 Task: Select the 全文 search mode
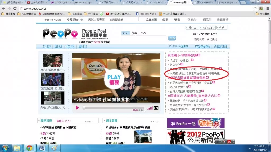pos(125,33)
